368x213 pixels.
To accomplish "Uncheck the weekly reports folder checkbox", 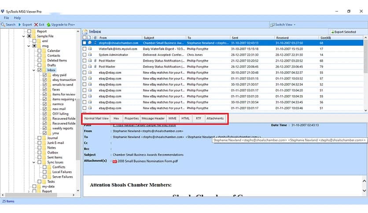I will click(x=44, y=129).
